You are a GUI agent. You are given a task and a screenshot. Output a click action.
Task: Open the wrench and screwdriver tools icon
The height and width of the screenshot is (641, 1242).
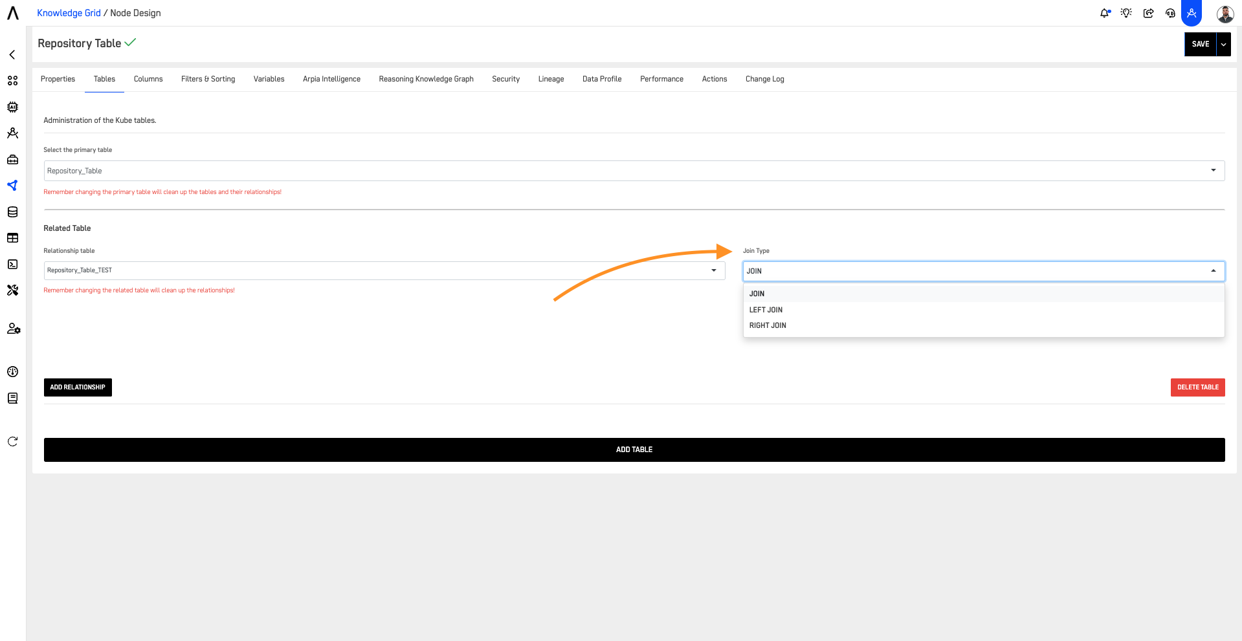coord(12,290)
